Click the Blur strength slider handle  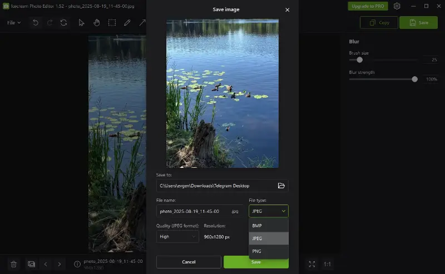[414, 79]
